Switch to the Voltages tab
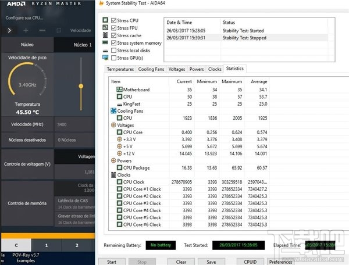 coord(176,69)
